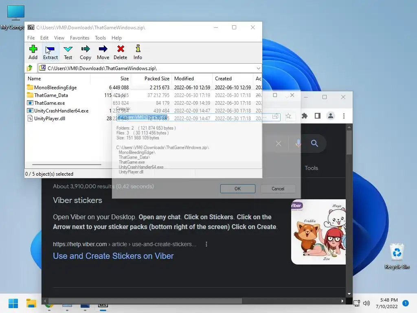Image resolution: width=417 pixels, height=313 pixels.
Task: Click the red Delete toolbar icon
Action: tap(121, 52)
